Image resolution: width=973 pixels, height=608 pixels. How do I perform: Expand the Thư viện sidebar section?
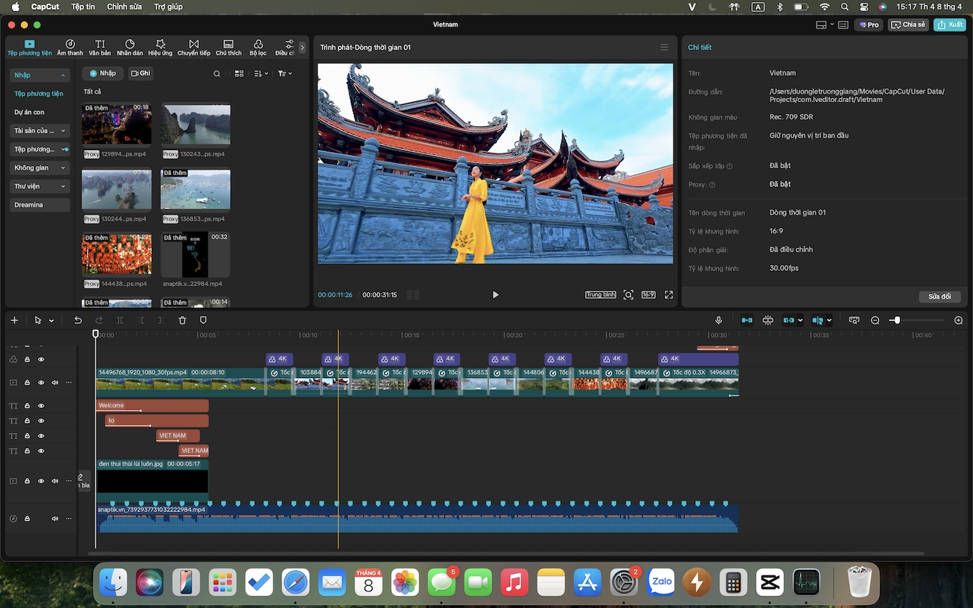pos(63,186)
